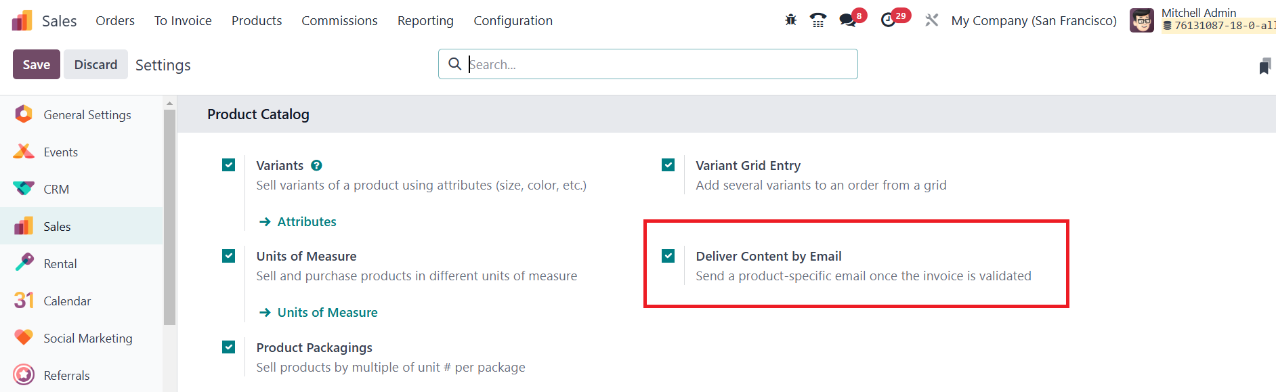Click the Variants help question mark icon
The width and height of the screenshot is (1276, 392).
click(316, 165)
